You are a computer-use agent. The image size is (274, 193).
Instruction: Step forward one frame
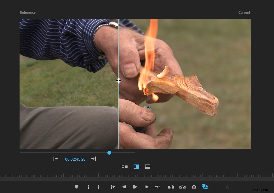point(146,187)
